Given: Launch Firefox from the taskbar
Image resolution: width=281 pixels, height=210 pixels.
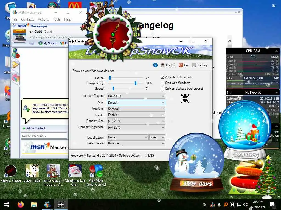Looking at the screenshot, I should 20,205.
